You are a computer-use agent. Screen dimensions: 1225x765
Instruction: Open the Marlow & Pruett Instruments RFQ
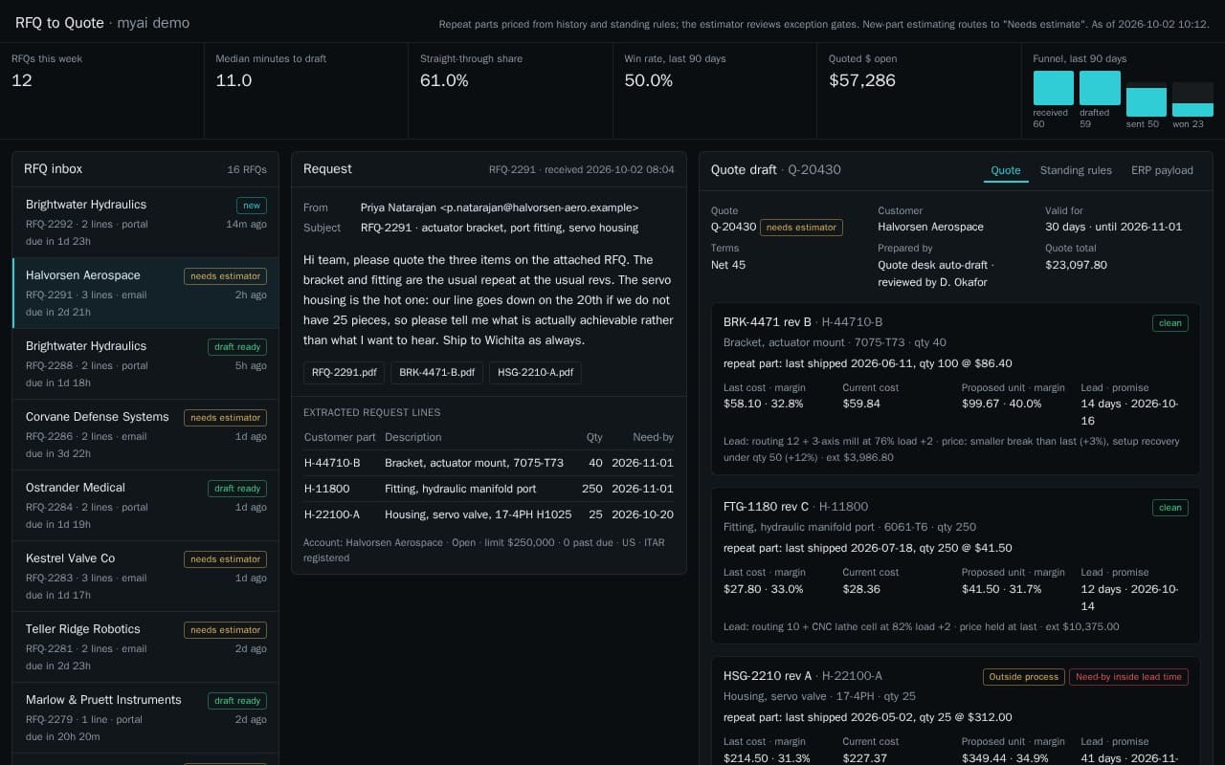click(x=145, y=718)
